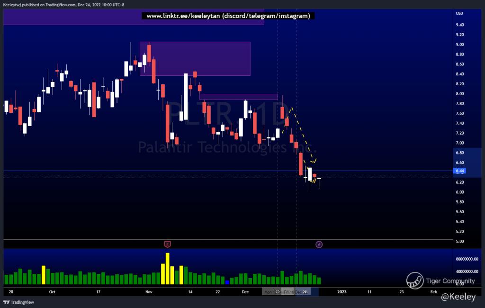Open the www.linktr.ee/keeleytan link banner

pos(228,16)
